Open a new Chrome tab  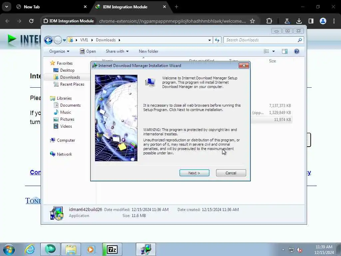click(x=176, y=7)
